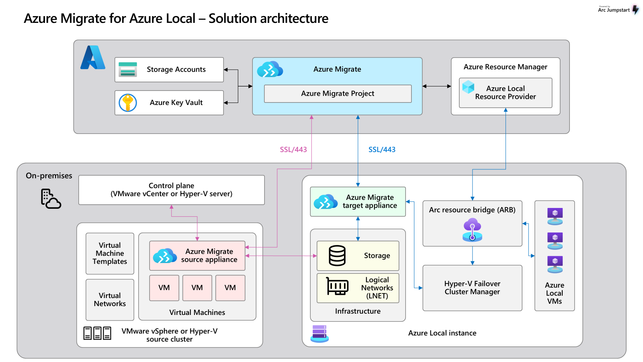
Task: Click the Azure Local Resource Provider cube icon
Action: [468, 87]
